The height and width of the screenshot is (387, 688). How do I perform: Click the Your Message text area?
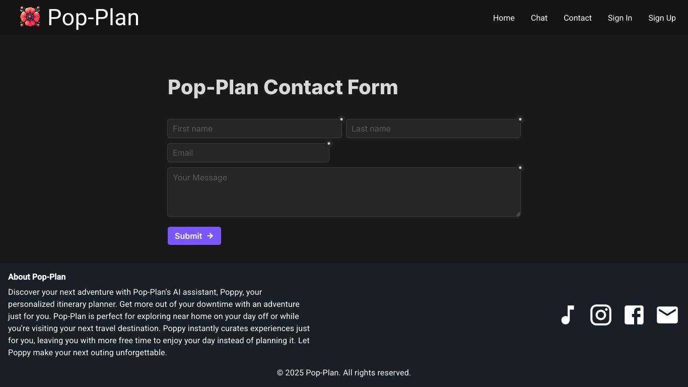(344, 192)
